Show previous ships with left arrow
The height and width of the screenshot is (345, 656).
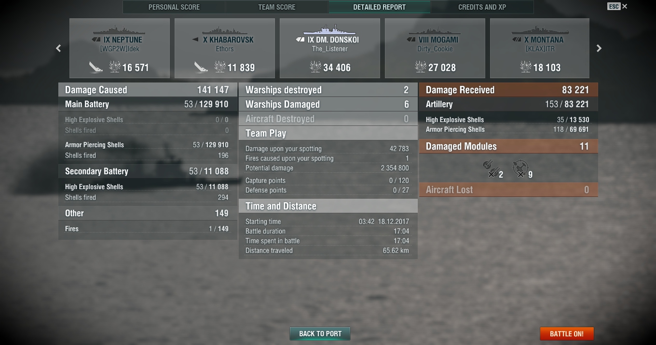58,48
